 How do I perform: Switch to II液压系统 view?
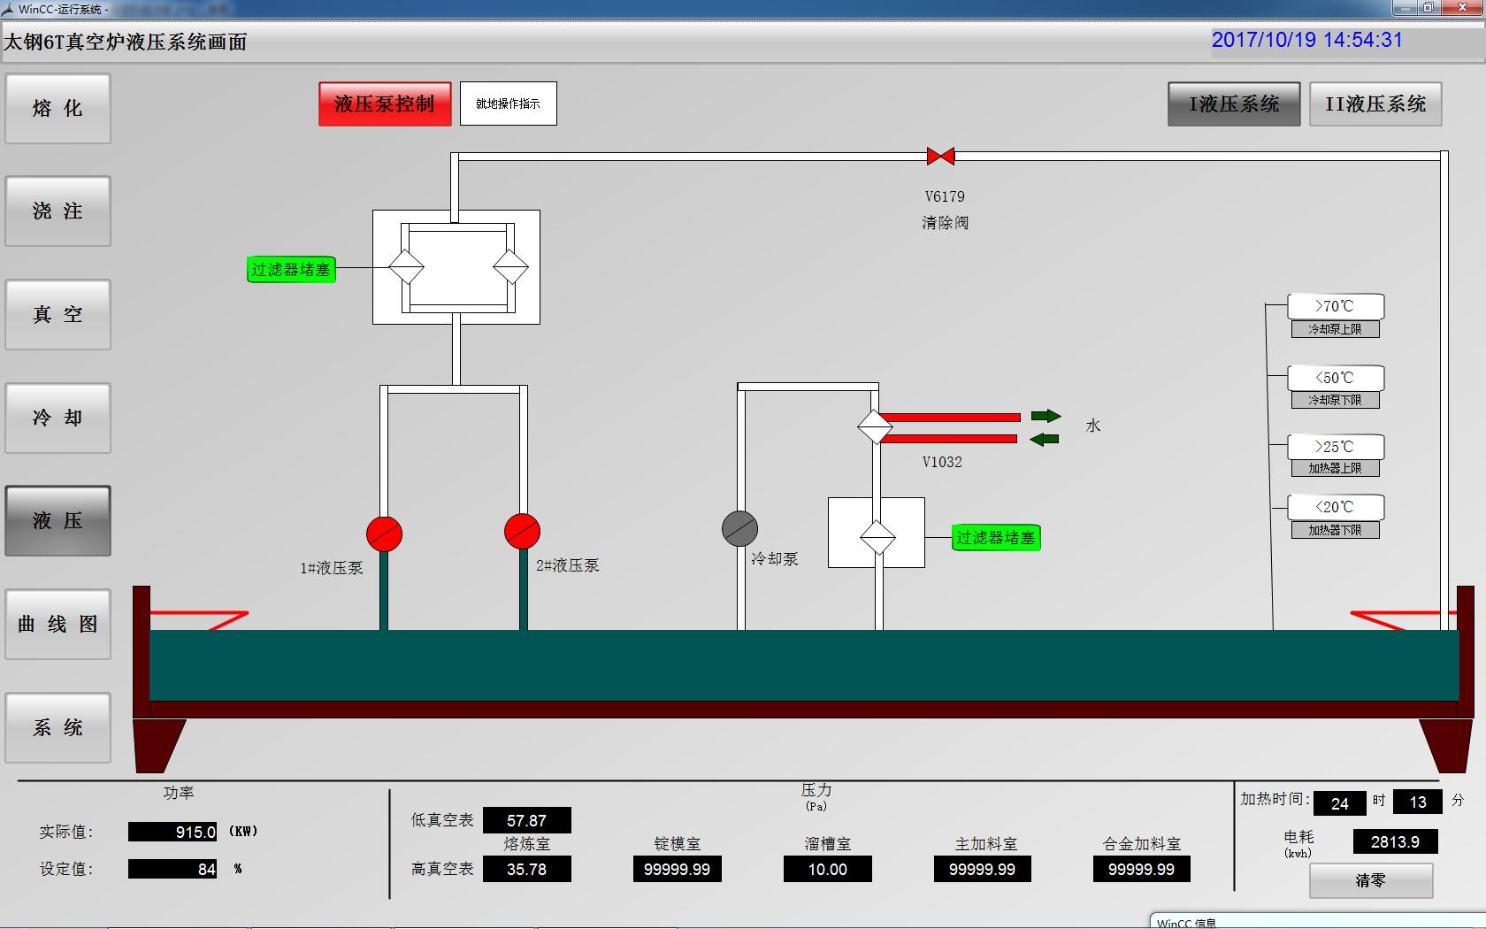pos(1375,104)
